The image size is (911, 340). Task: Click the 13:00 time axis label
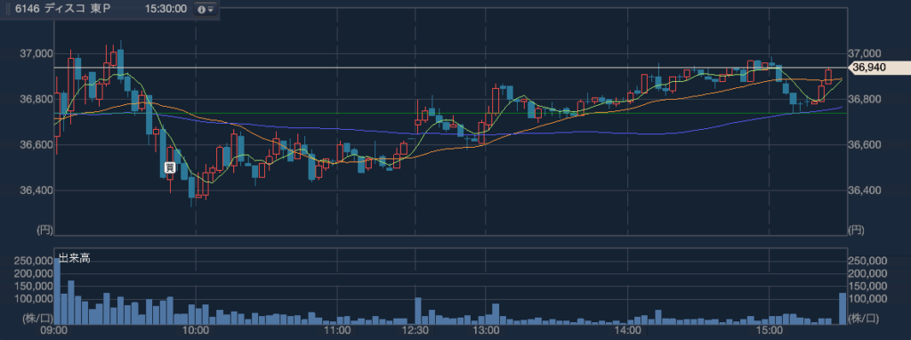pyautogui.click(x=487, y=331)
